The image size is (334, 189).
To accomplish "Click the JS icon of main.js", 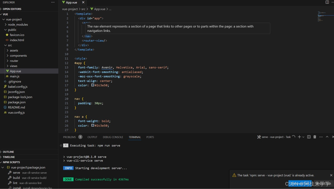I will pyautogui.click(x=7, y=76).
